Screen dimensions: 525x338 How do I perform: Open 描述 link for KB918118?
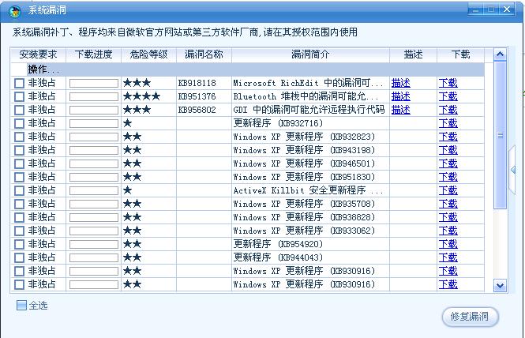401,83
